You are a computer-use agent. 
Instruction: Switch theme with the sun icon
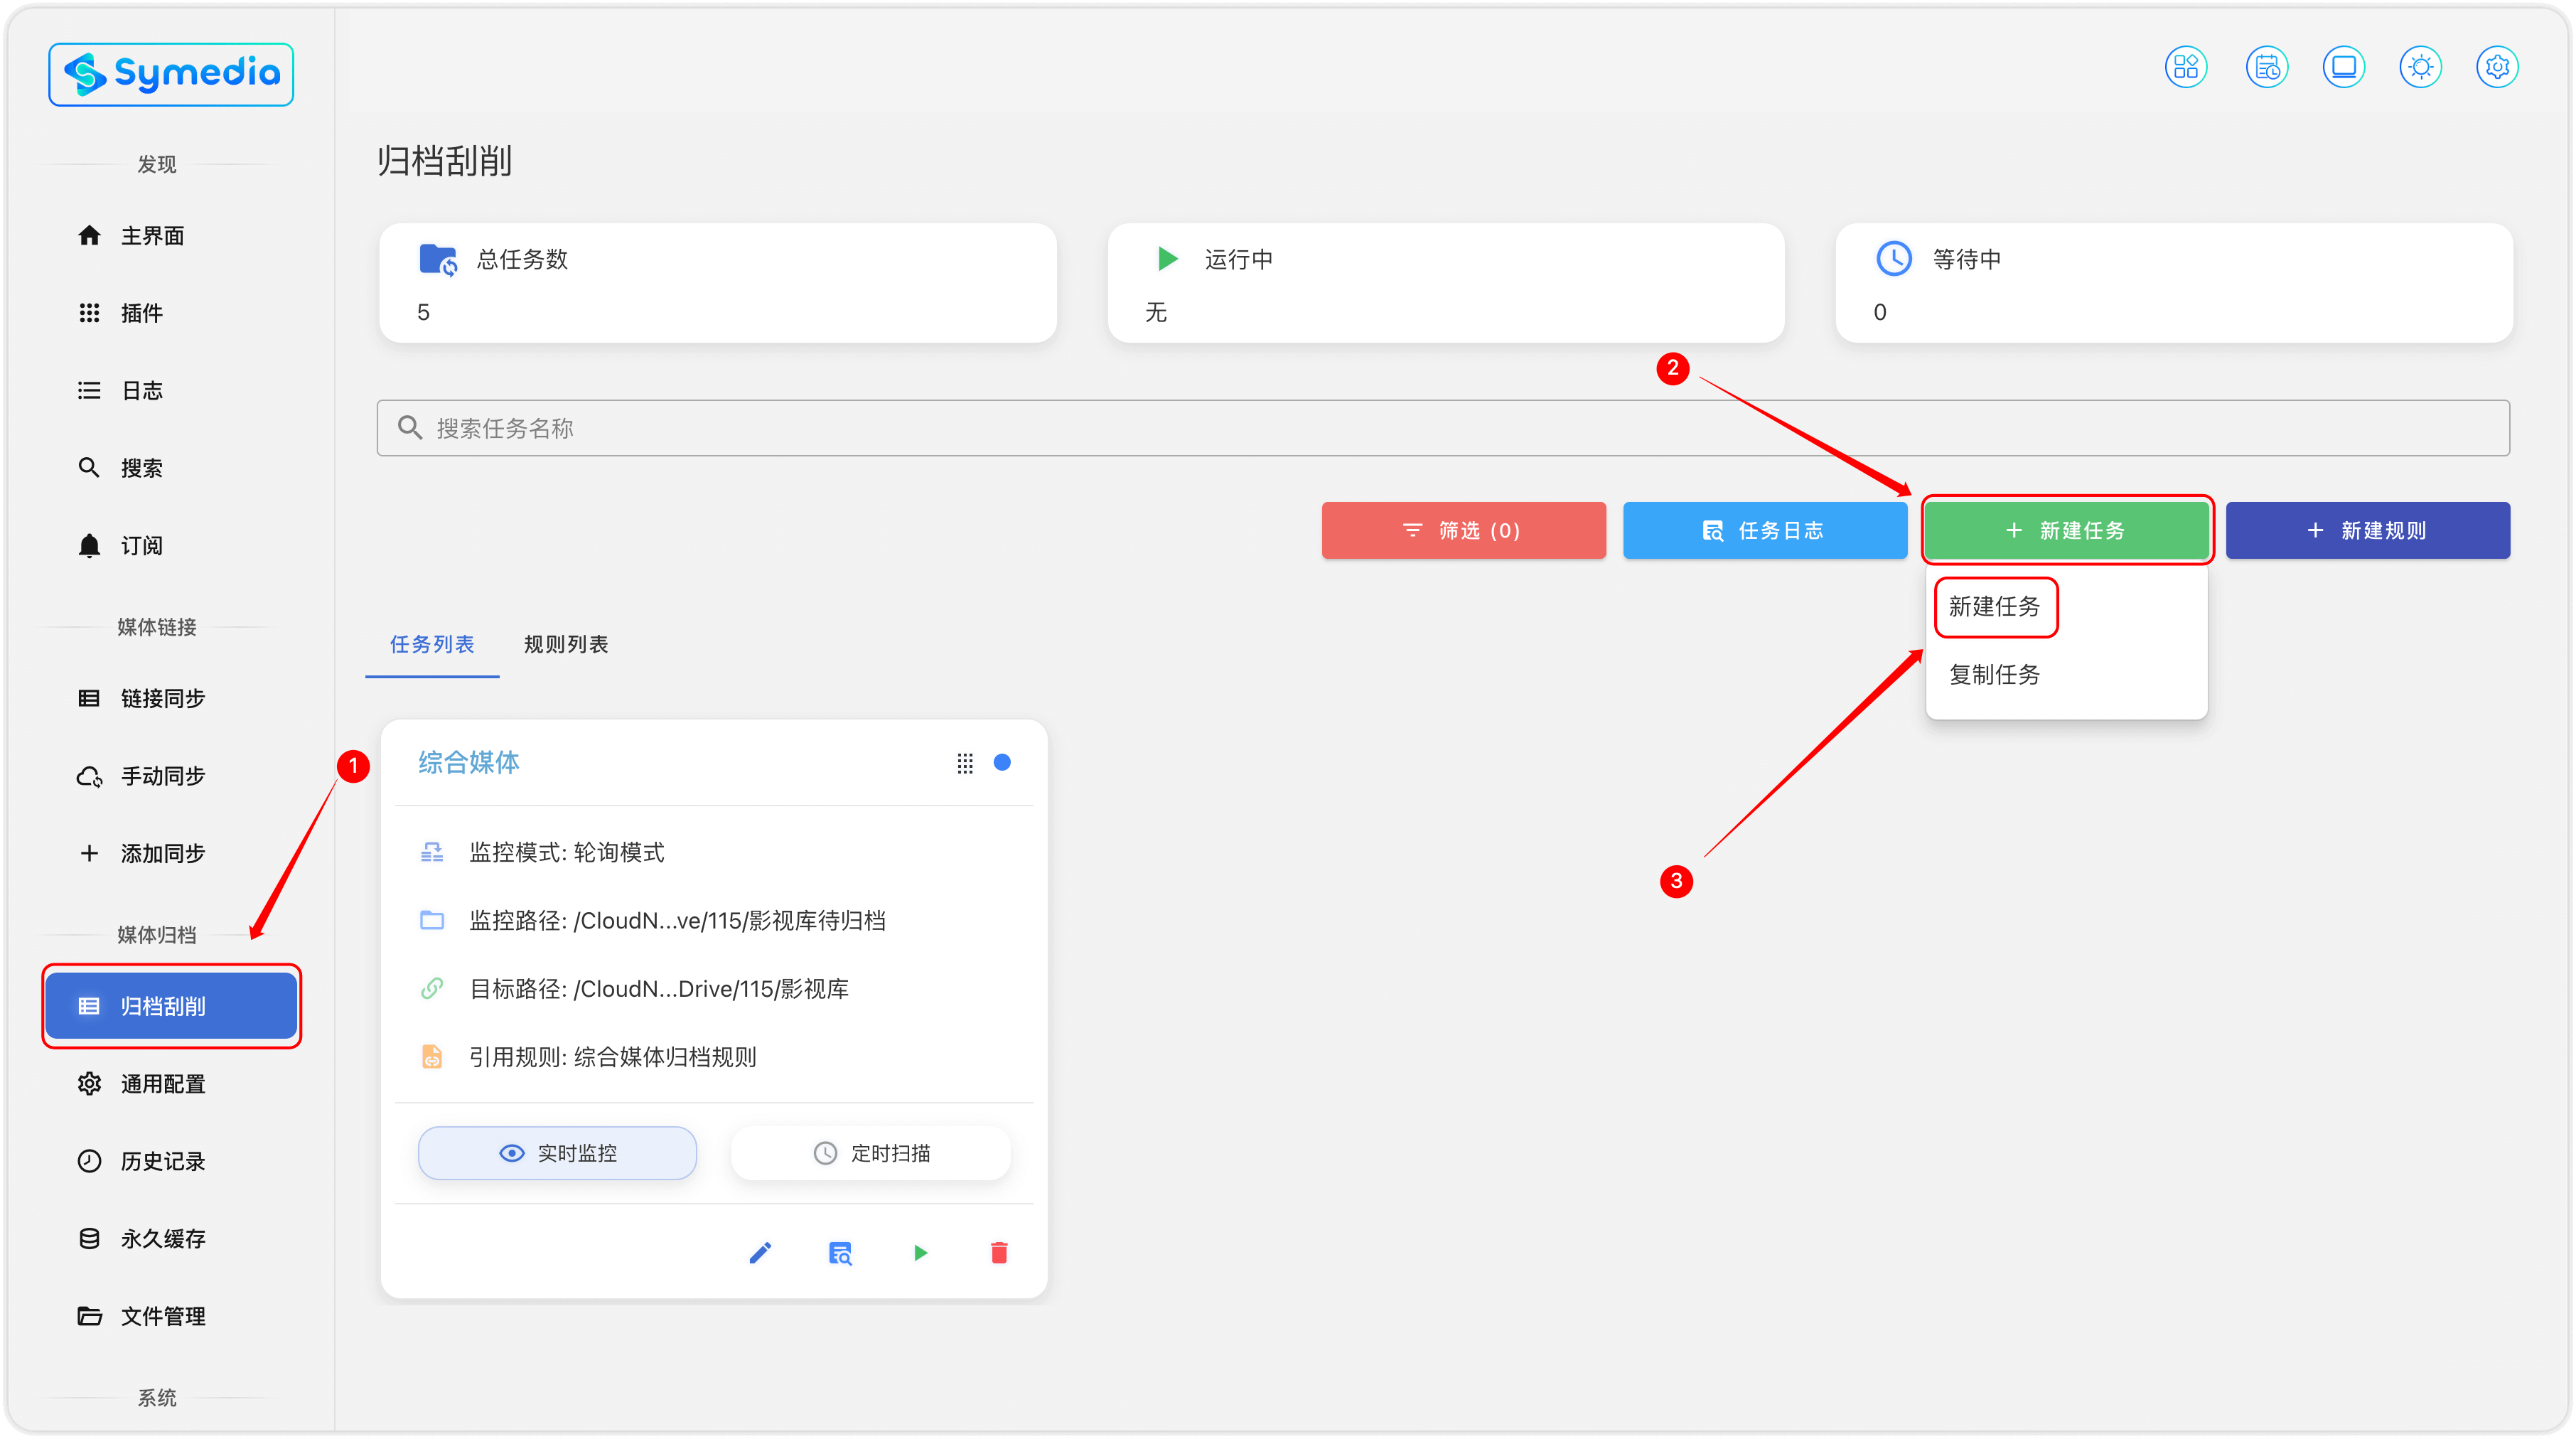click(2420, 67)
